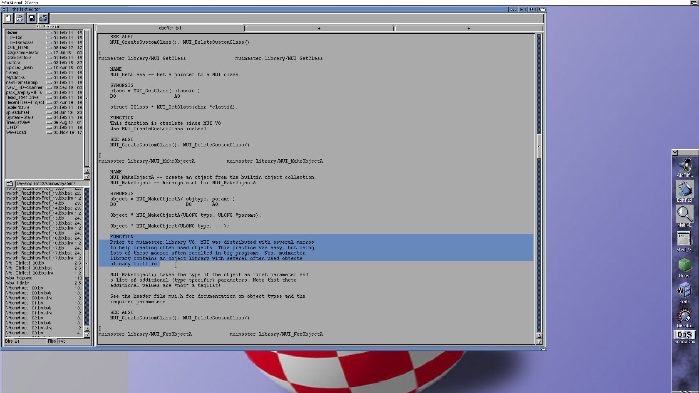Click the Develop:Blitz2/source/System/ path field
This screenshot has width=699, height=393.
pos(52,183)
